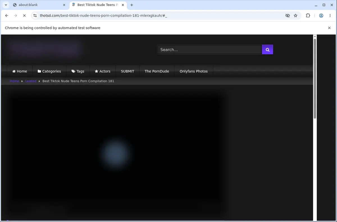The width and height of the screenshot is (337, 222).
Task: Click into the site Search field
Action: 209,49
